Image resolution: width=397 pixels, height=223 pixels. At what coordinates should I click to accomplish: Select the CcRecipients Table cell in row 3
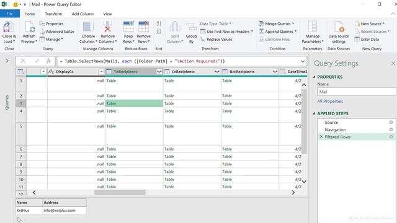click(x=192, y=103)
